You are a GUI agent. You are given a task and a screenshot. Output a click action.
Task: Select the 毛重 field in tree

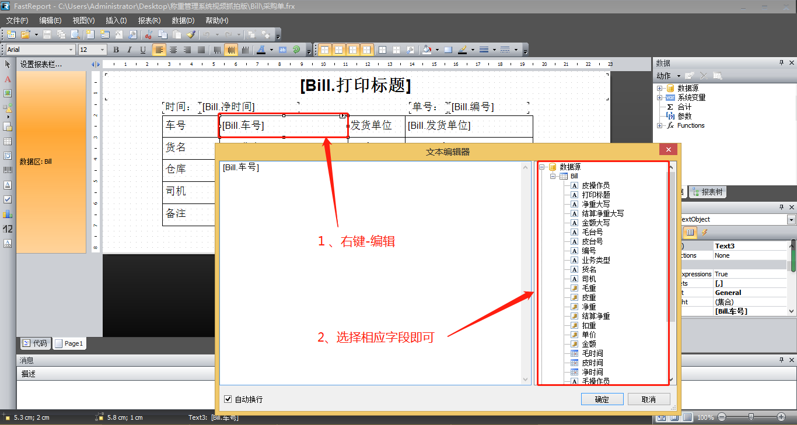[x=589, y=288]
